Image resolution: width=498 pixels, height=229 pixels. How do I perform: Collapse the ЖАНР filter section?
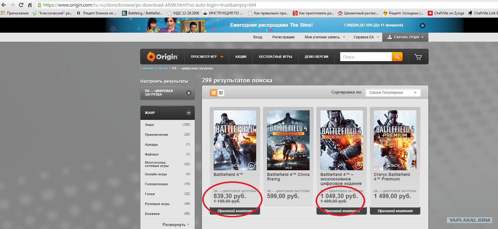[189, 113]
